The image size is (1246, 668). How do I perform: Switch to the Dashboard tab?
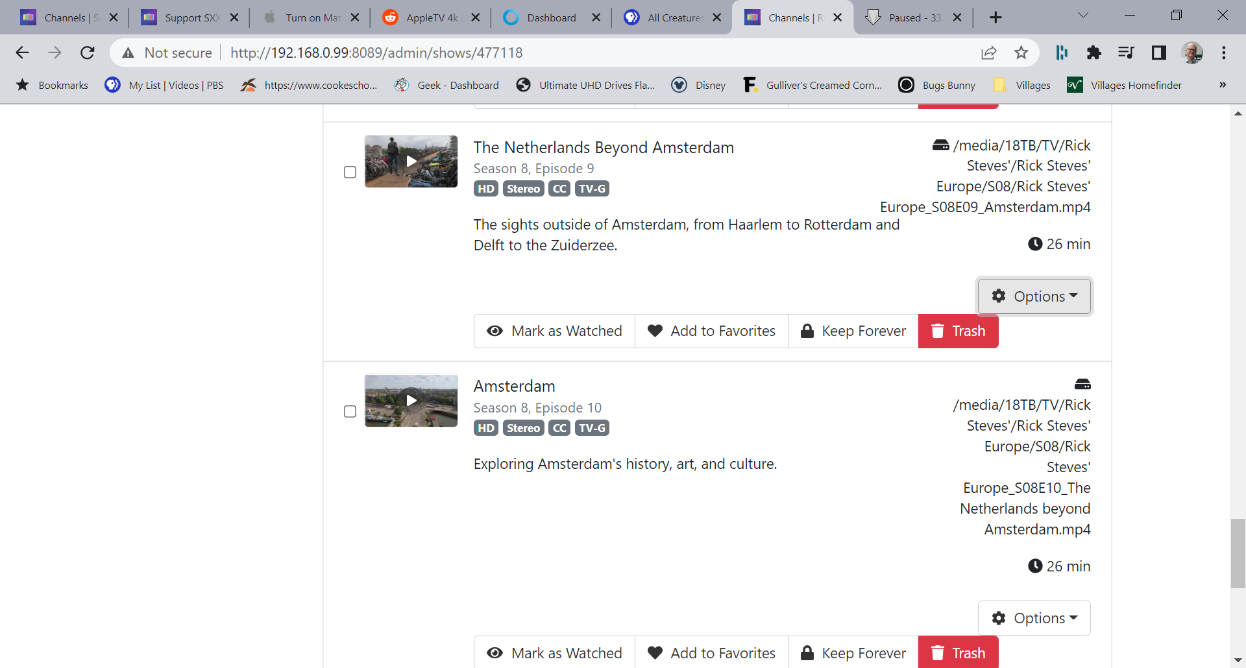point(550,18)
